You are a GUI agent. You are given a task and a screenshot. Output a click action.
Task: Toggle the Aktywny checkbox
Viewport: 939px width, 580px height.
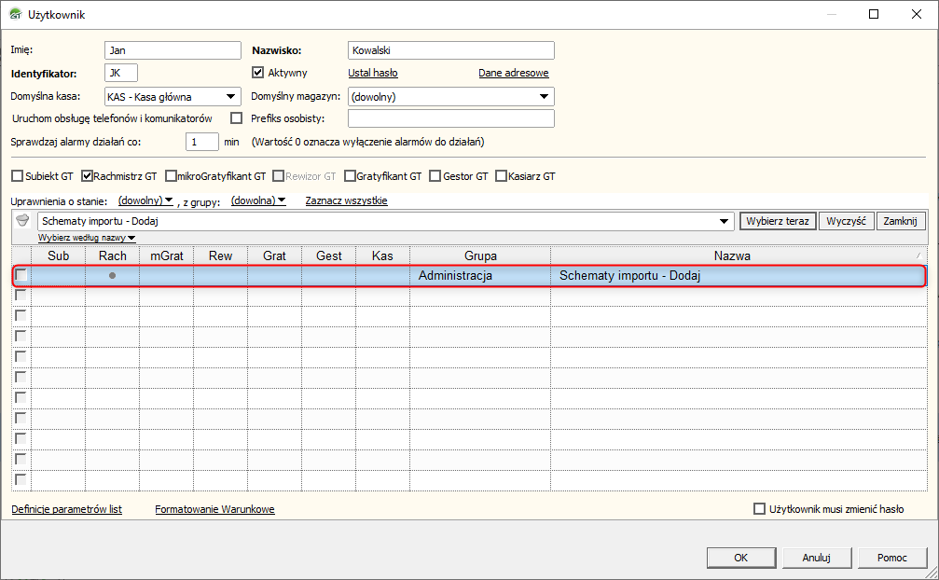(x=258, y=73)
